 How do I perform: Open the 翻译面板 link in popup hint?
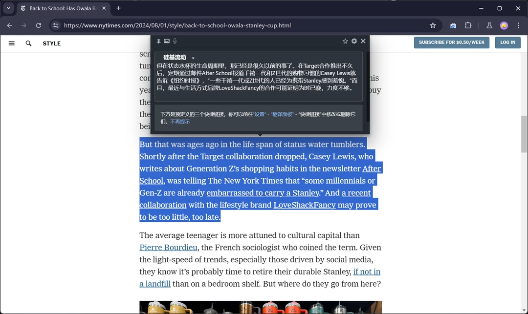[282, 114]
